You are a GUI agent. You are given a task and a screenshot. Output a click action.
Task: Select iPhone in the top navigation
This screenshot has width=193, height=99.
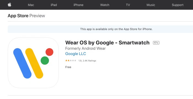(78, 5)
